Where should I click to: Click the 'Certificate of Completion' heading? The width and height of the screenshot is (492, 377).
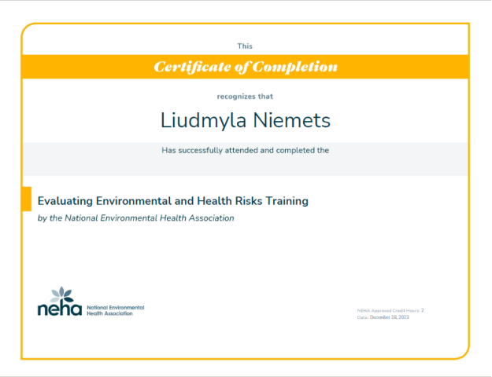[246, 67]
